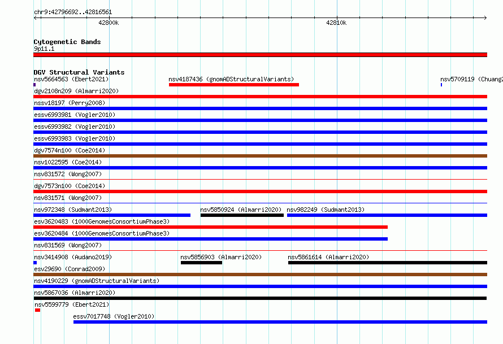503x344 pixels.
Task: Open esv3620483 (1000GenomesConsortiumPhase3) label
Action: pos(102,221)
